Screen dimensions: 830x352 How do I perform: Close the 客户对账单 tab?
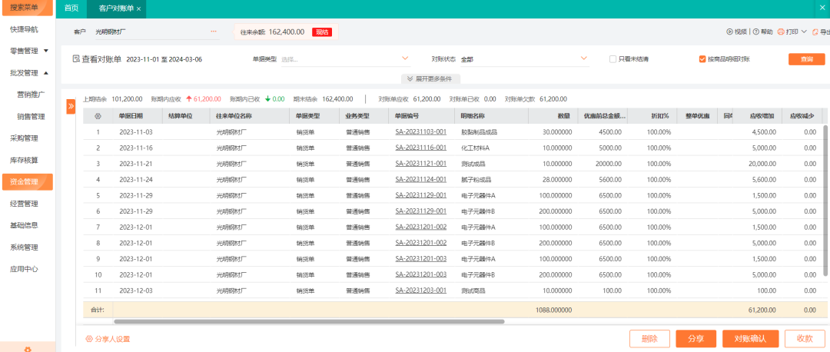click(138, 9)
